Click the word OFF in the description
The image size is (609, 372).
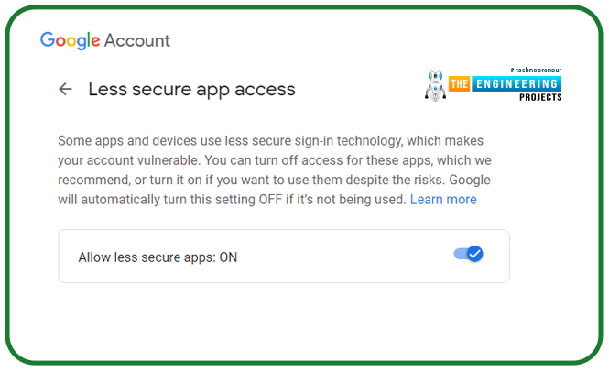[x=270, y=200]
